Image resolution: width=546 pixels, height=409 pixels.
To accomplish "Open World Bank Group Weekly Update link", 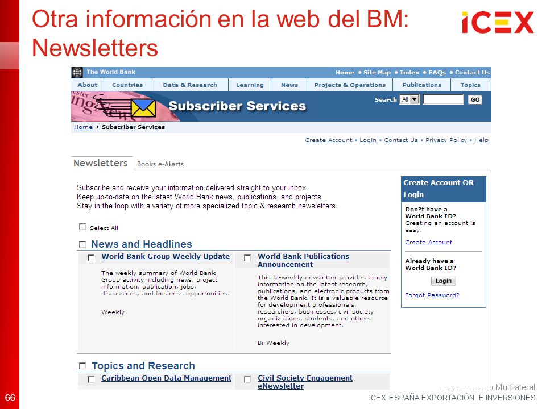I will 166,256.
